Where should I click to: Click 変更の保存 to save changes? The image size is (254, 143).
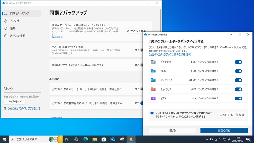(224, 130)
